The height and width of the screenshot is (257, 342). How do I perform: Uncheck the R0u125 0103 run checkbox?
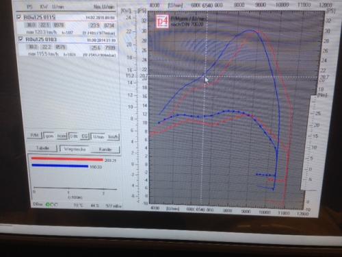pos(21,39)
